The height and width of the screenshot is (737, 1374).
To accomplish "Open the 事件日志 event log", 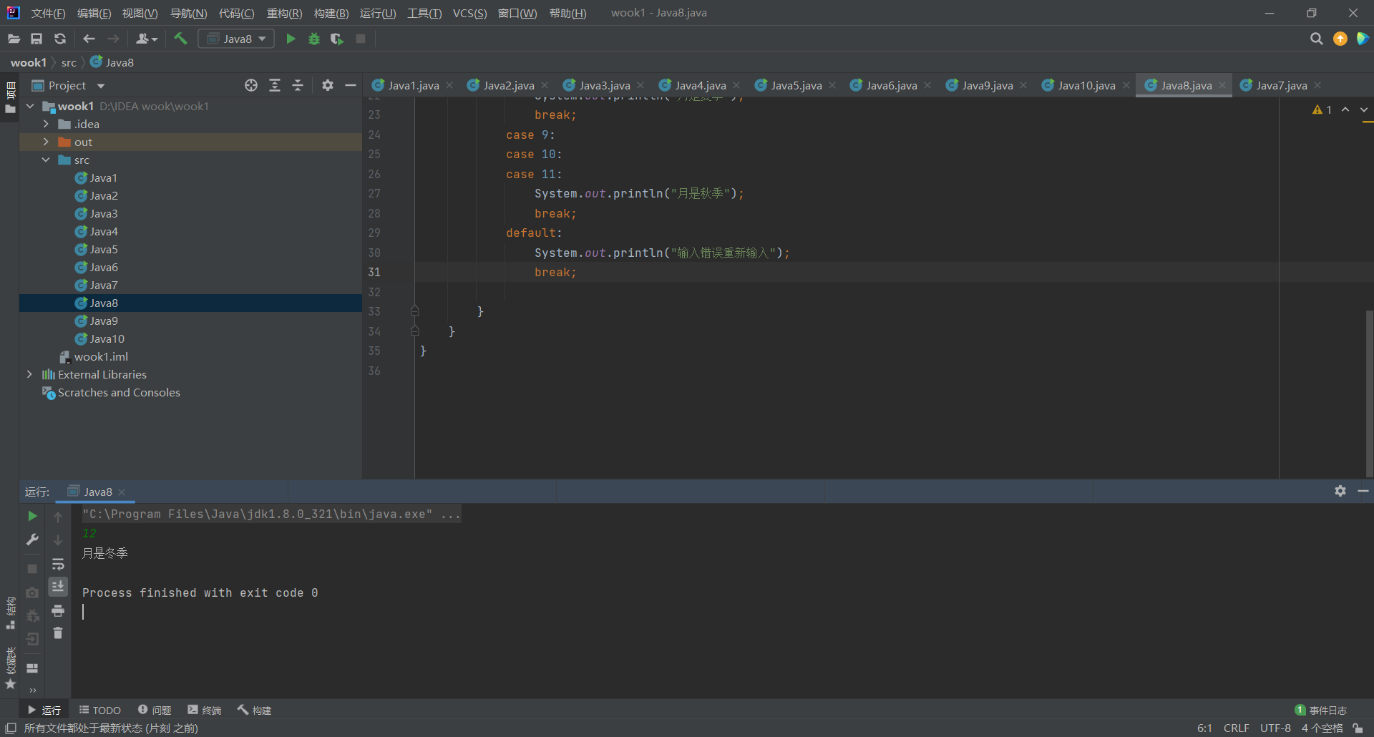I will point(1321,710).
